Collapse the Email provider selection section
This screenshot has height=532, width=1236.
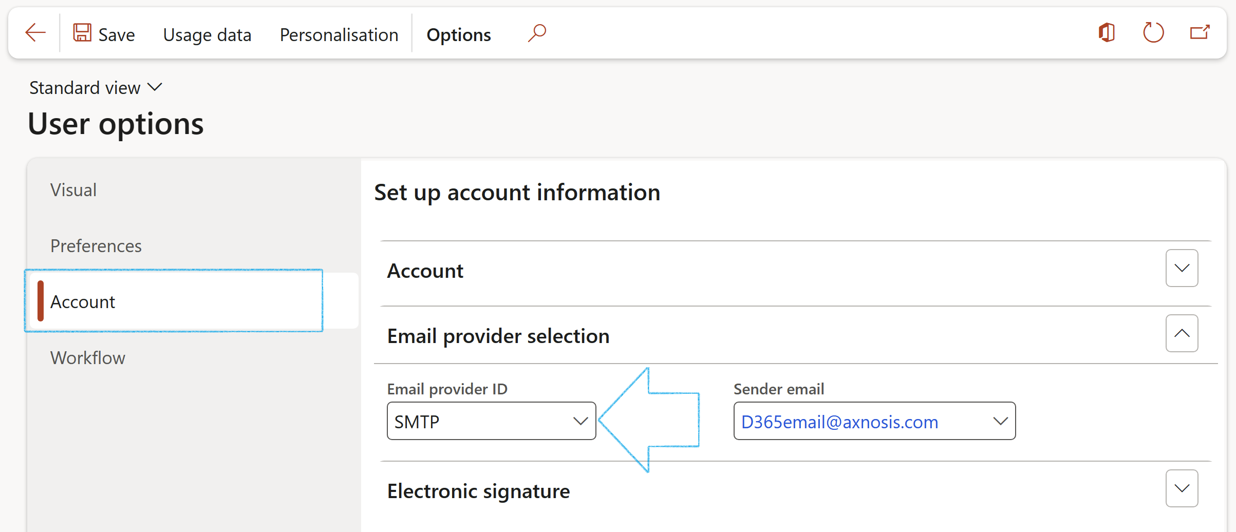click(1182, 333)
